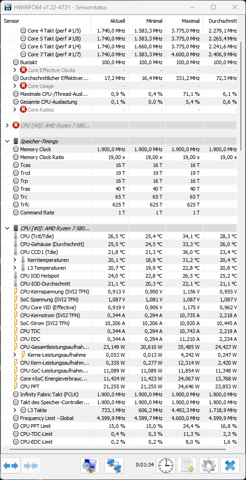Click the clock icon of Command Rate
This screenshot has height=480, width=246.
tap(16, 213)
